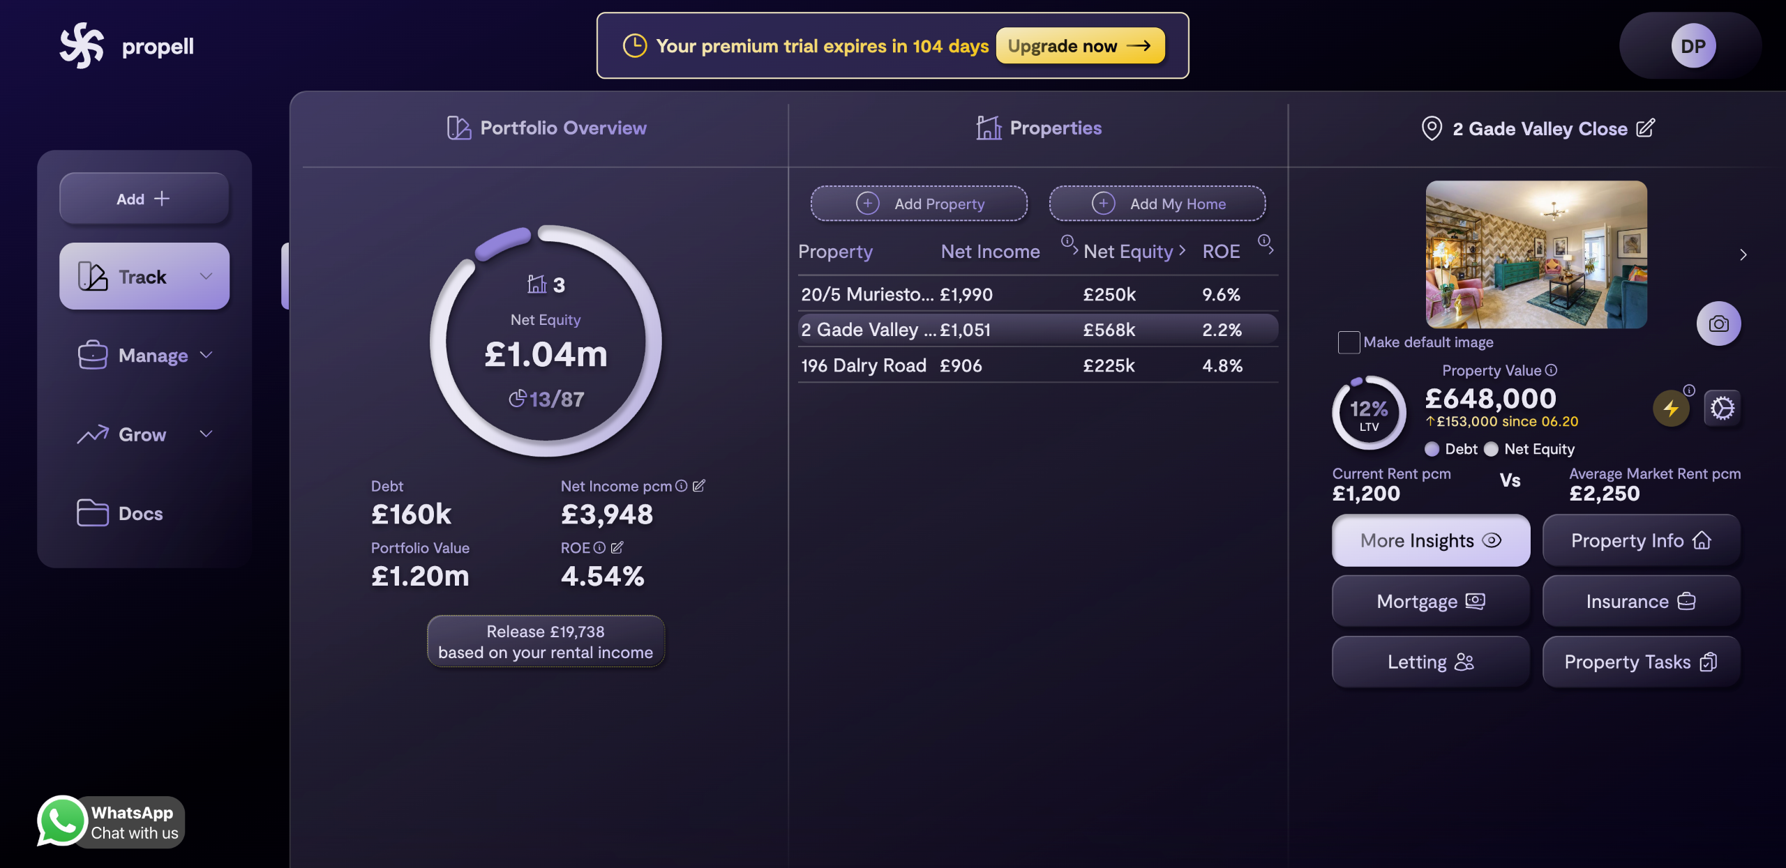This screenshot has height=868, width=1786.
Task: Click the 12% LTV progress ring
Action: point(1369,413)
